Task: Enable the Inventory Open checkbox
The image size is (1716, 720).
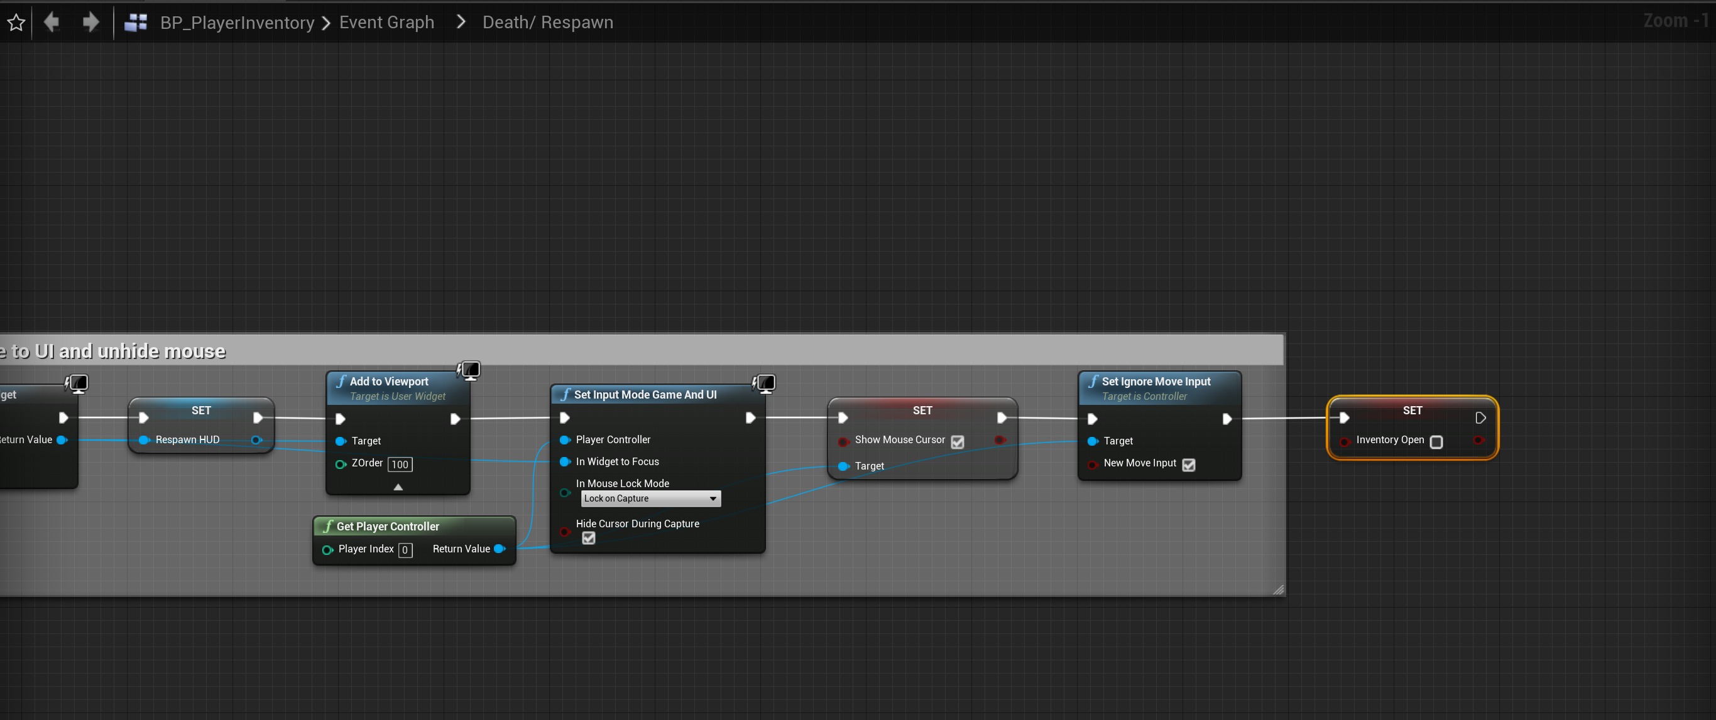Action: pyautogui.click(x=1436, y=442)
